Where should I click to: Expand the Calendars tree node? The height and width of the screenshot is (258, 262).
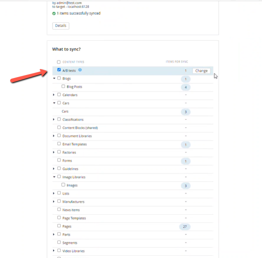click(54, 95)
